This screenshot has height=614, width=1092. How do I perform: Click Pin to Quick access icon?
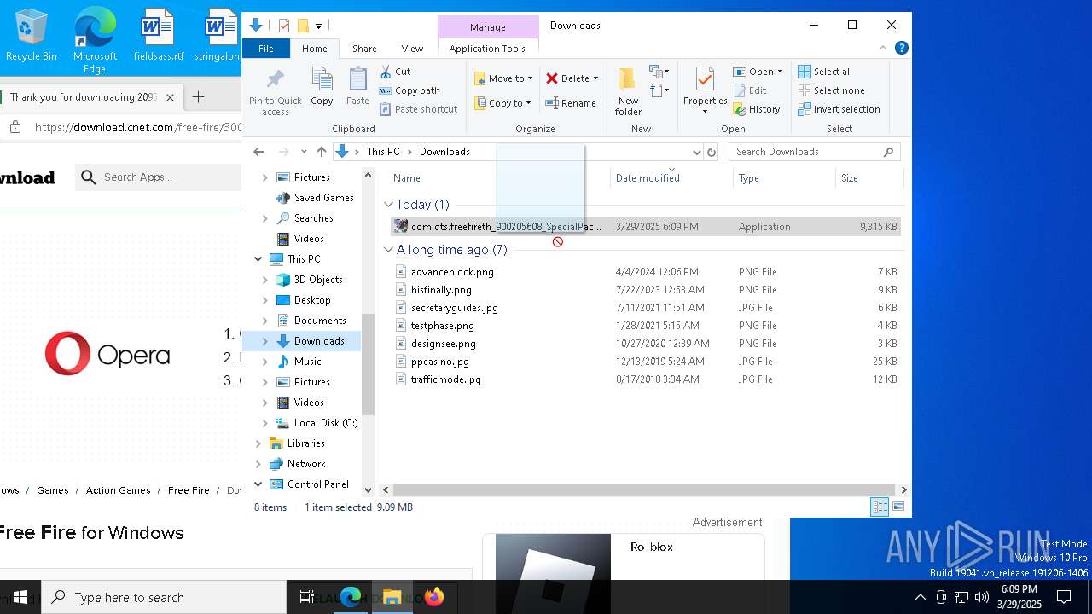tap(275, 92)
